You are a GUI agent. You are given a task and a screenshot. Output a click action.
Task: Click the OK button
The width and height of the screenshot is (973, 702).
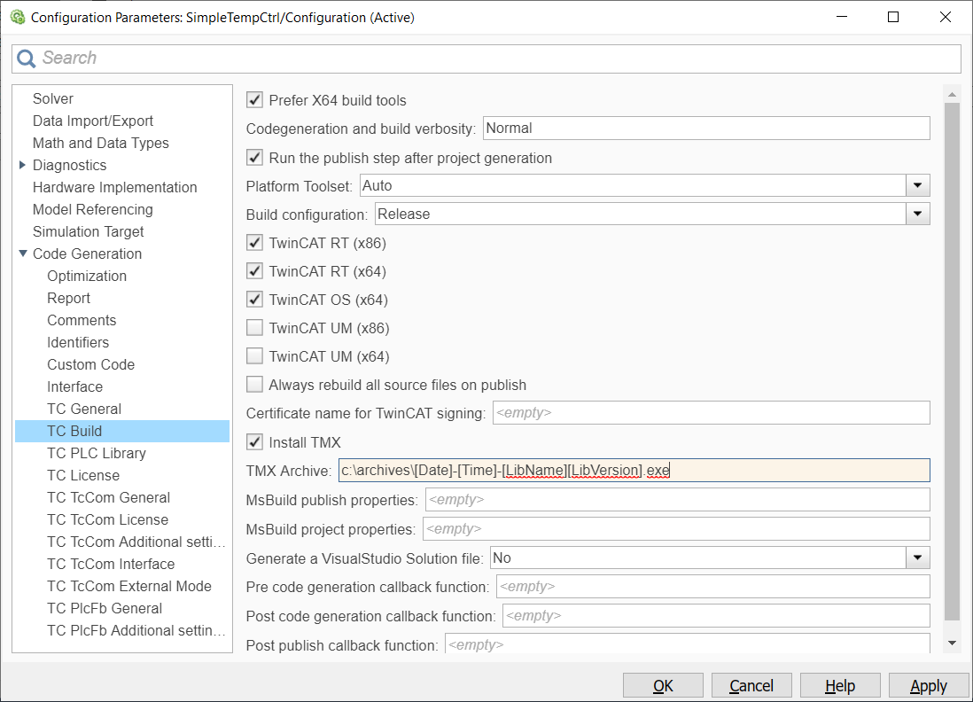(x=663, y=686)
